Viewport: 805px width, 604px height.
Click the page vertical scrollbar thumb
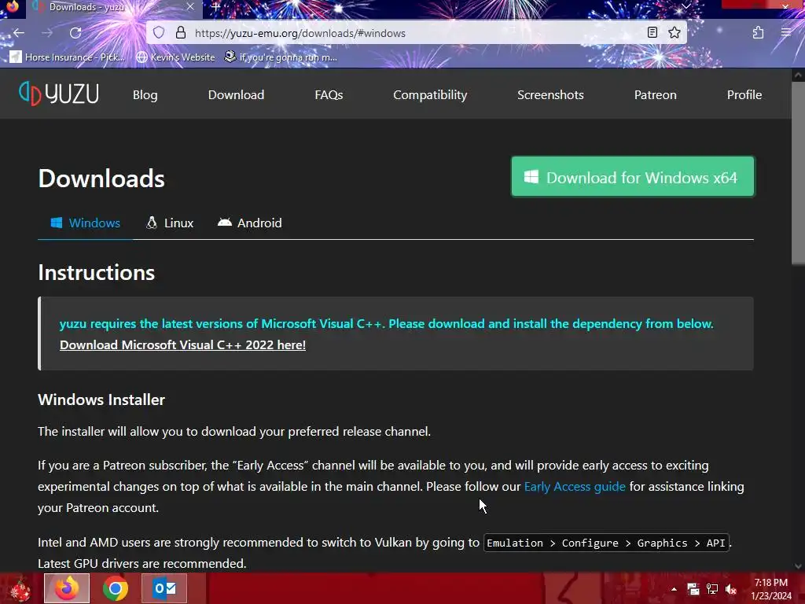click(798, 174)
